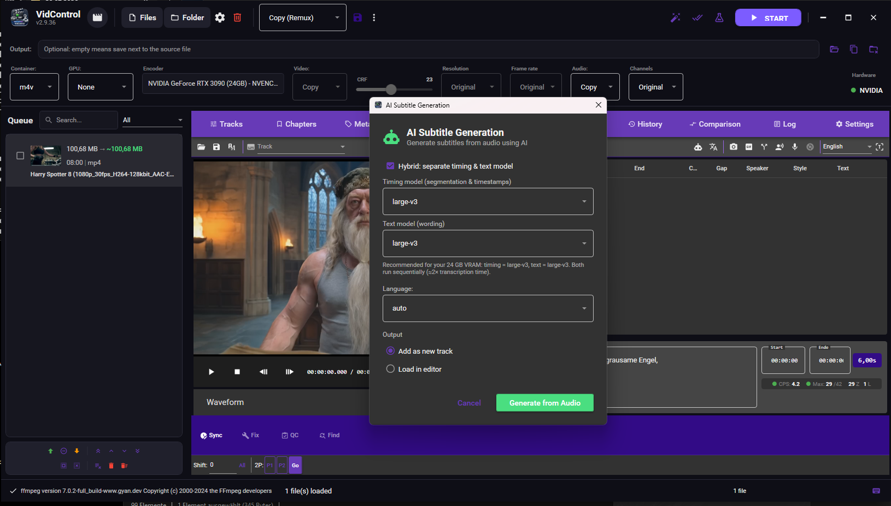This screenshot has height=506, width=891.
Task: Open the Copy (Remux) preset dropdown
Action: point(303,17)
